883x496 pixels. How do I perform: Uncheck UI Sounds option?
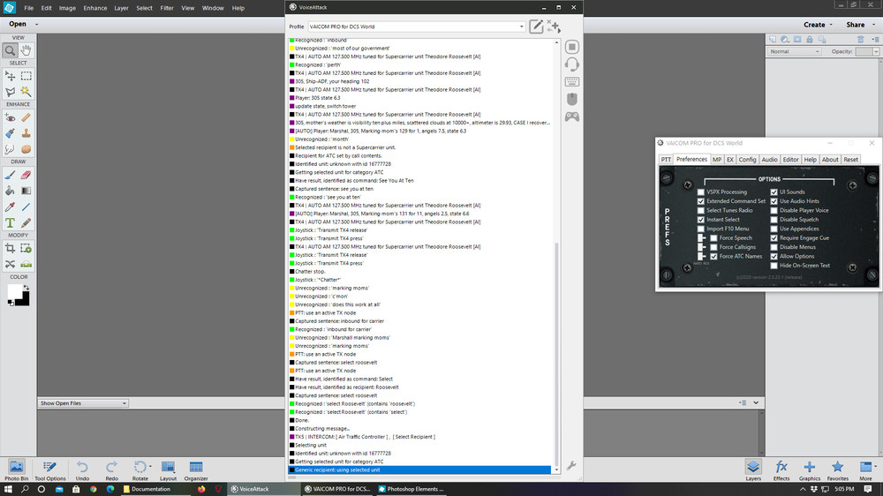coord(774,192)
